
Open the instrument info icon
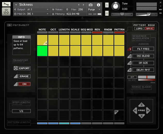98,5
